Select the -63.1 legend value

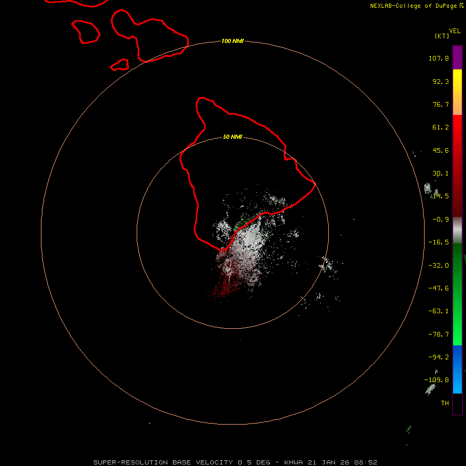point(439,311)
